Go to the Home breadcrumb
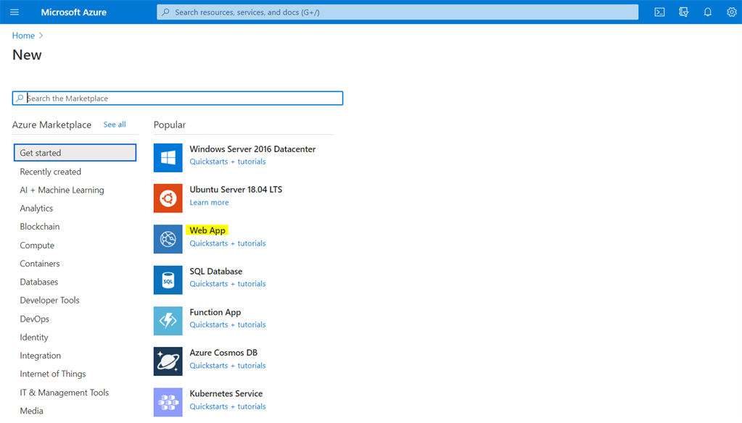This screenshot has height=423, width=742. pos(23,35)
